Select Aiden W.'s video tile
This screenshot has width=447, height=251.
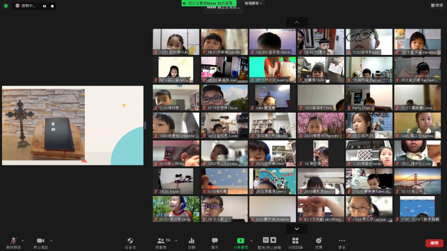point(369,181)
